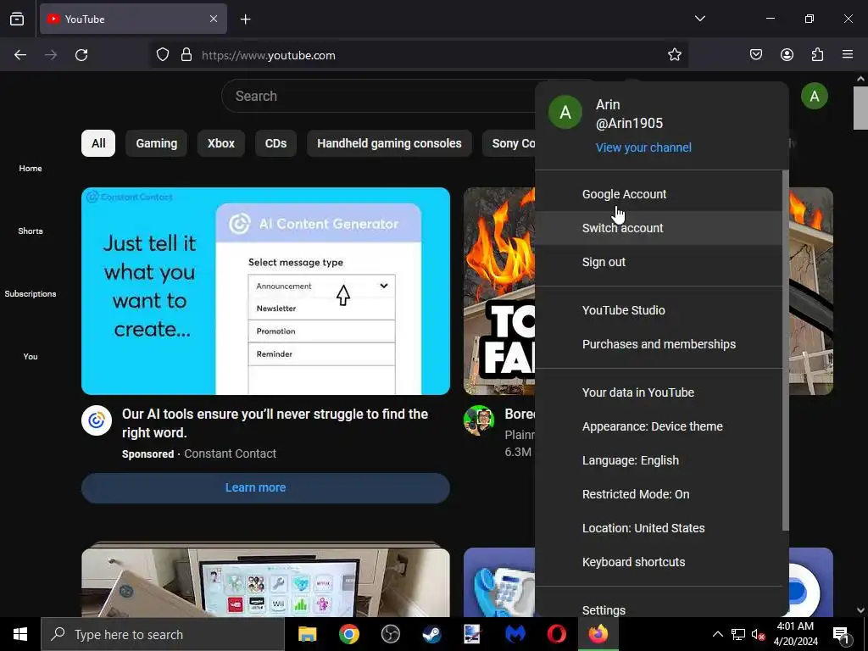Open File Explorer from taskbar
868x651 pixels.
[x=307, y=634]
